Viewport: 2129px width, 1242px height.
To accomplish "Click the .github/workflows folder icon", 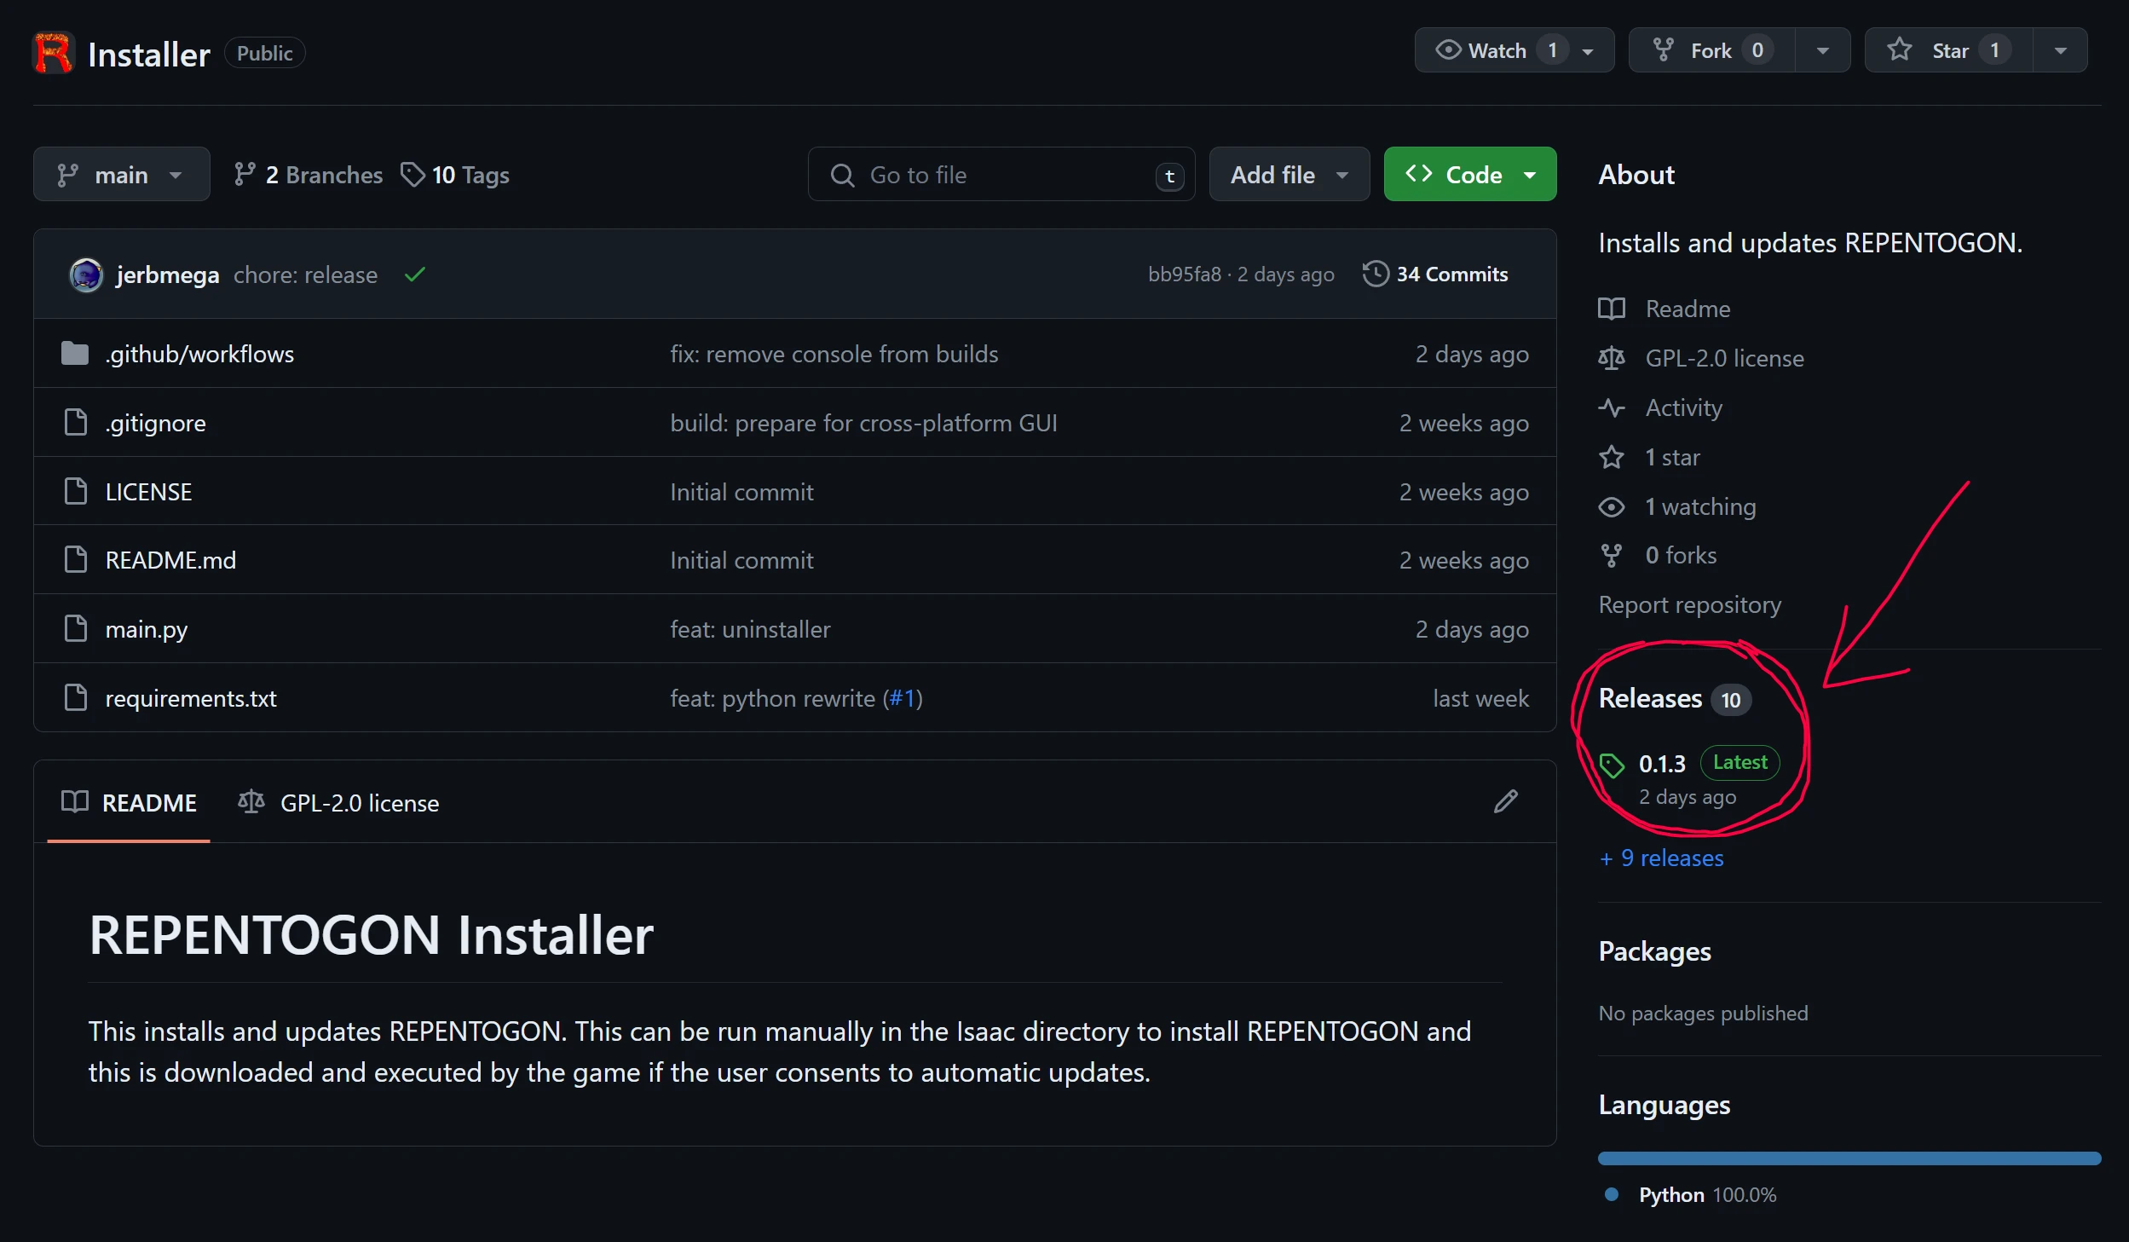I will pos(75,353).
